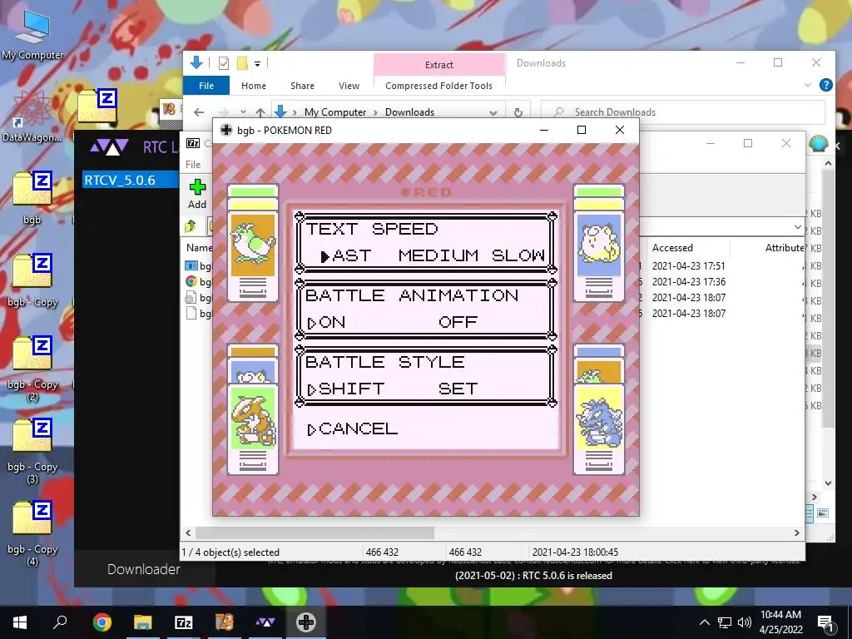Select FAST text speed option
This screenshot has height=639, width=852.
(x=346, y=255)
